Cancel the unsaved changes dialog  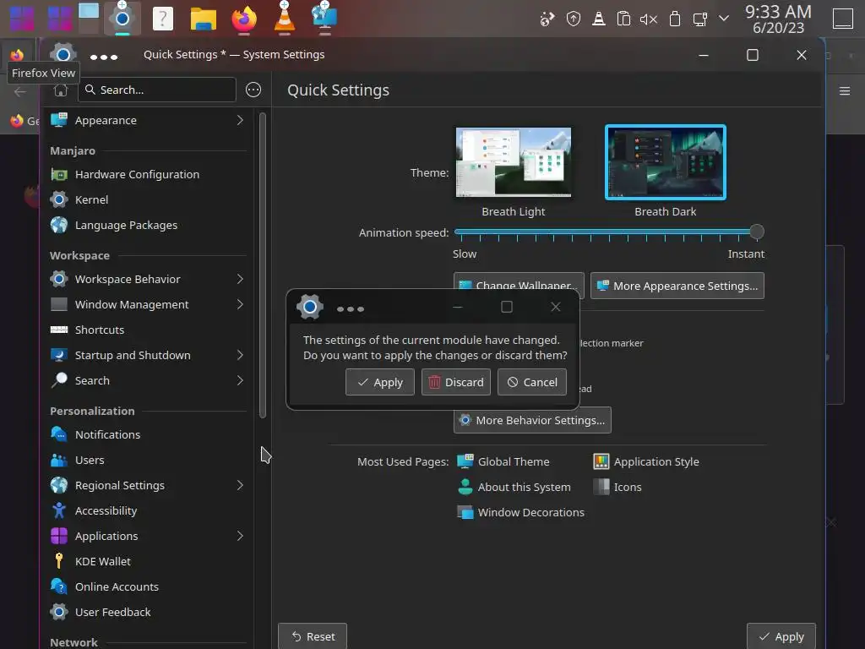pos(532,382)
